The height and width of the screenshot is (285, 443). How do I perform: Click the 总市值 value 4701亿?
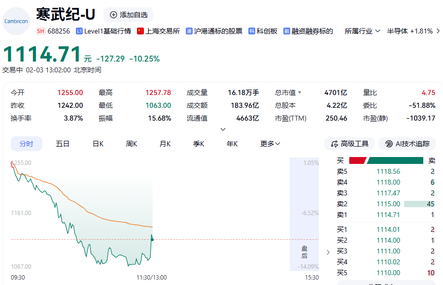click(x=336, y=93)
